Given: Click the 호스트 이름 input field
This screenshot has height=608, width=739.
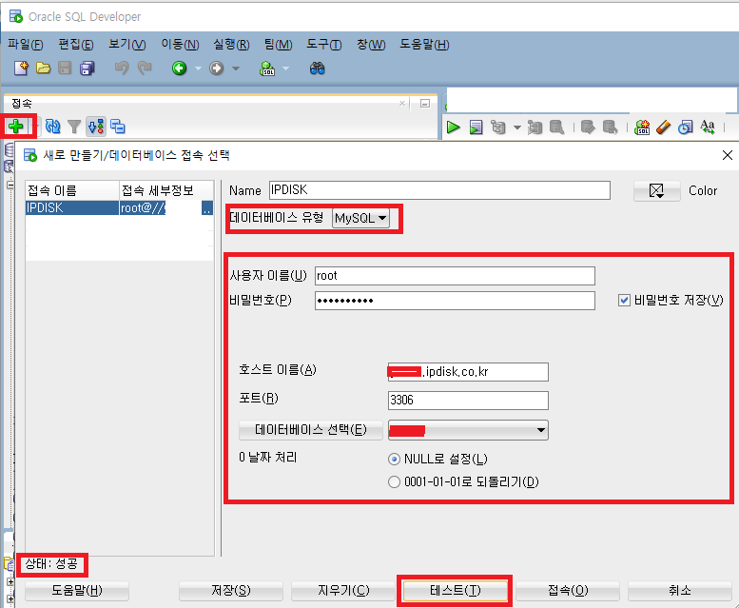Looking at the screenshot, I should point(468,372).
